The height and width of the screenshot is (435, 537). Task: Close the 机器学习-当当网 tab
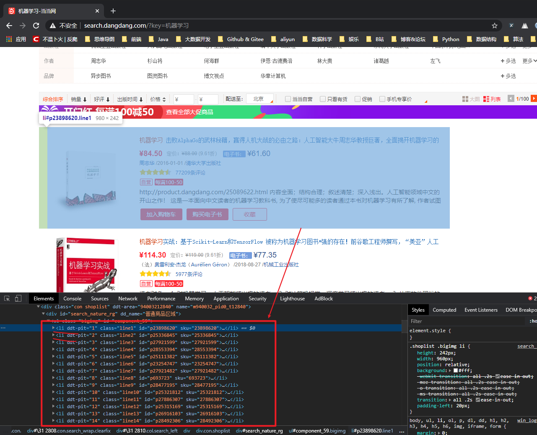(x=97, y=11)
